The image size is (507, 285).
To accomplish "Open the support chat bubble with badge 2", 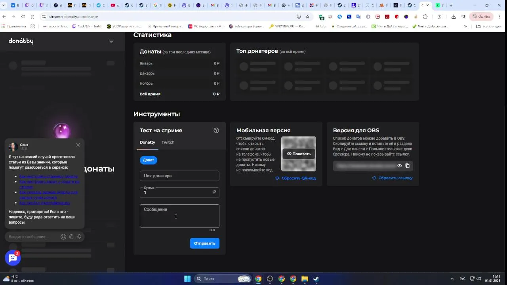I will coord(13,258).
